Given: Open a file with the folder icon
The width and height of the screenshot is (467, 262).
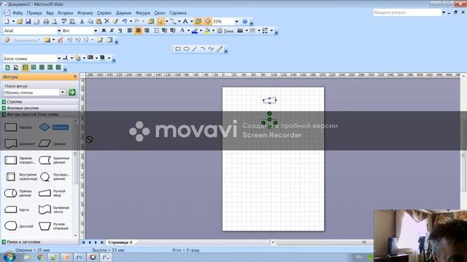Looking at the screenshot, I should point(20,21).
